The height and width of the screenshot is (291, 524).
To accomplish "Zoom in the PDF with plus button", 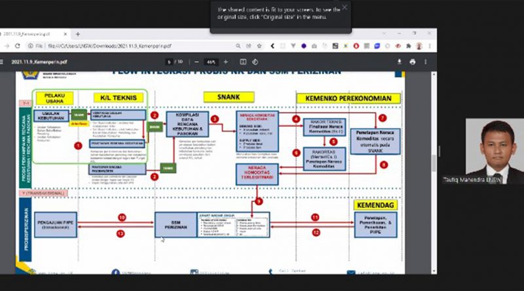I will click(225, 61).
